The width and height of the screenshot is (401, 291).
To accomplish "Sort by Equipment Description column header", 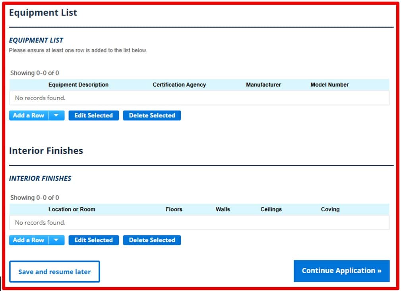I will (x=78, y=85).
